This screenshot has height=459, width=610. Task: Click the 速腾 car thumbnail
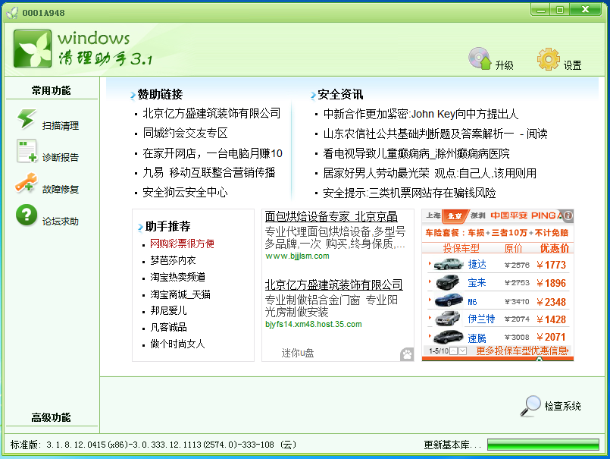tap(447, 335)
